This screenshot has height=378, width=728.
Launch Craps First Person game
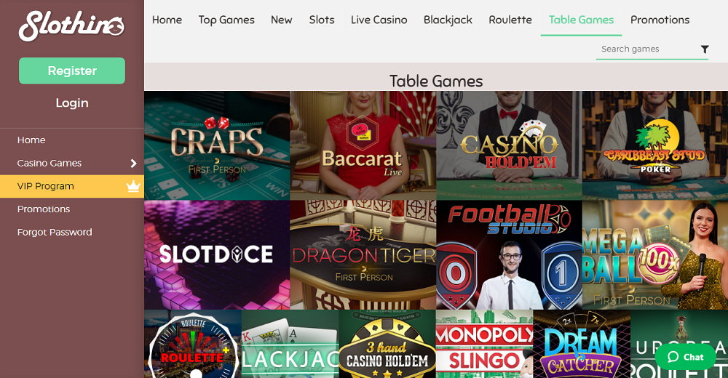(217, 145)
